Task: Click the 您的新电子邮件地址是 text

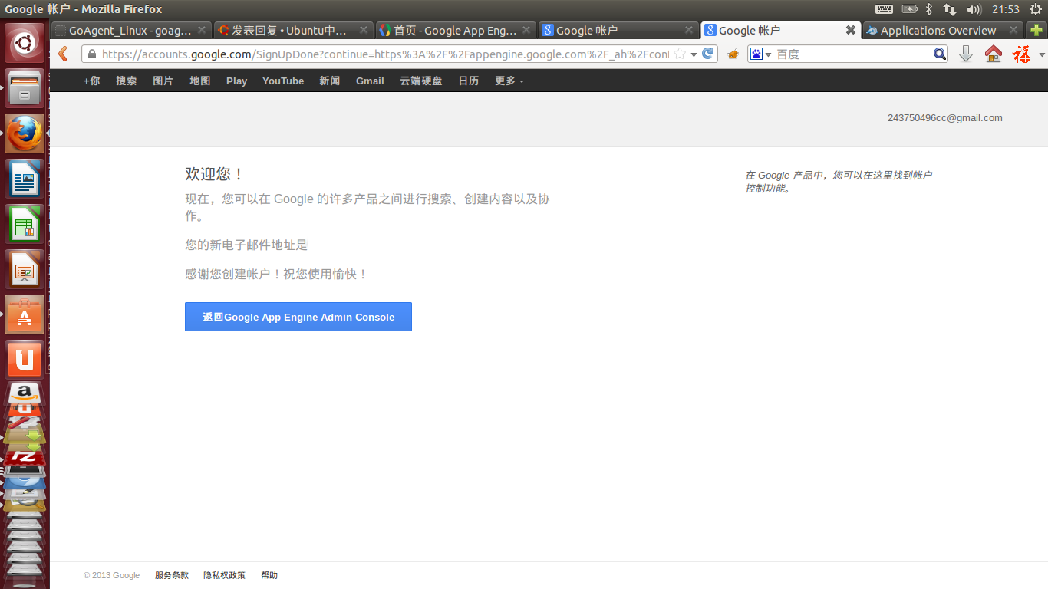Action: pyautogui.click(x=246, y=245)
